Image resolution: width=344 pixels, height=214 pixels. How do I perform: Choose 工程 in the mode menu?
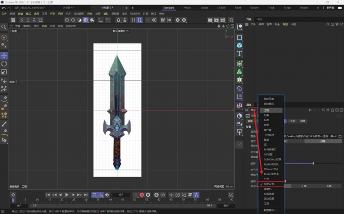click(x=271, y=110)
